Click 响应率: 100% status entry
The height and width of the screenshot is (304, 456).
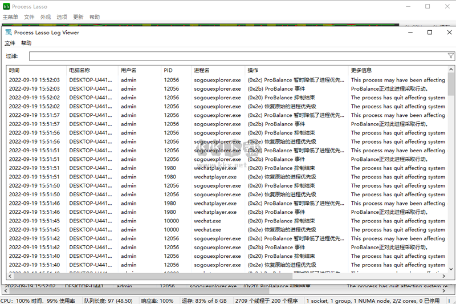coord(157,301)
